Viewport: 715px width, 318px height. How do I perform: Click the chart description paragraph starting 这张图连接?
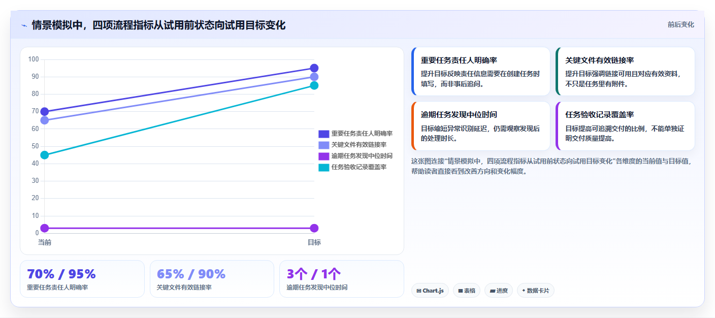[x=551, y=166]
